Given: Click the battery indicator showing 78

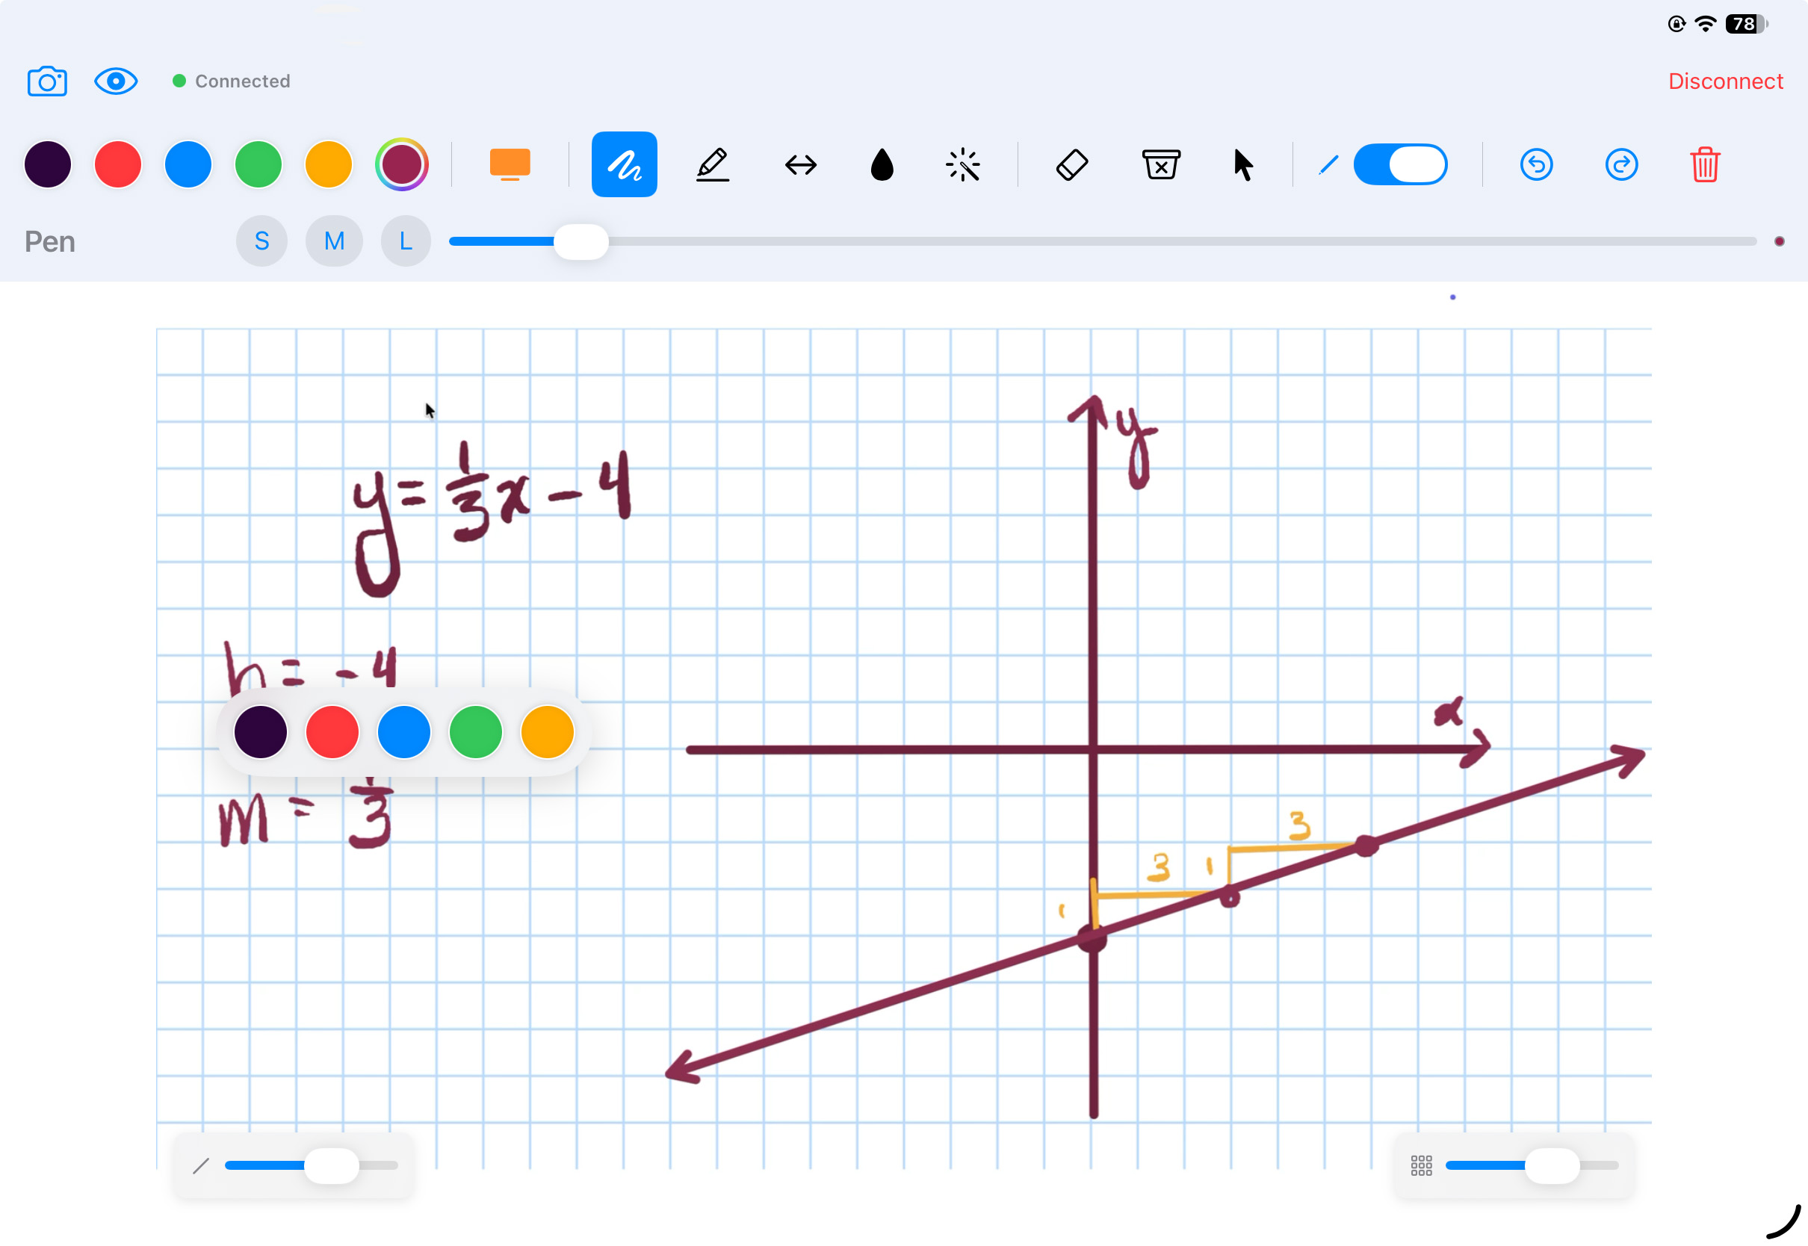Looking at the screenshot, I should point(1746,24).
